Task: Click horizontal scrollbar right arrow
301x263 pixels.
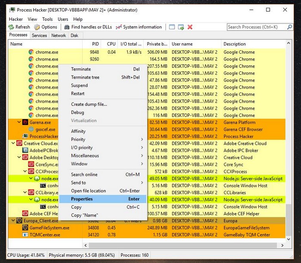Action: click(282, 245)
